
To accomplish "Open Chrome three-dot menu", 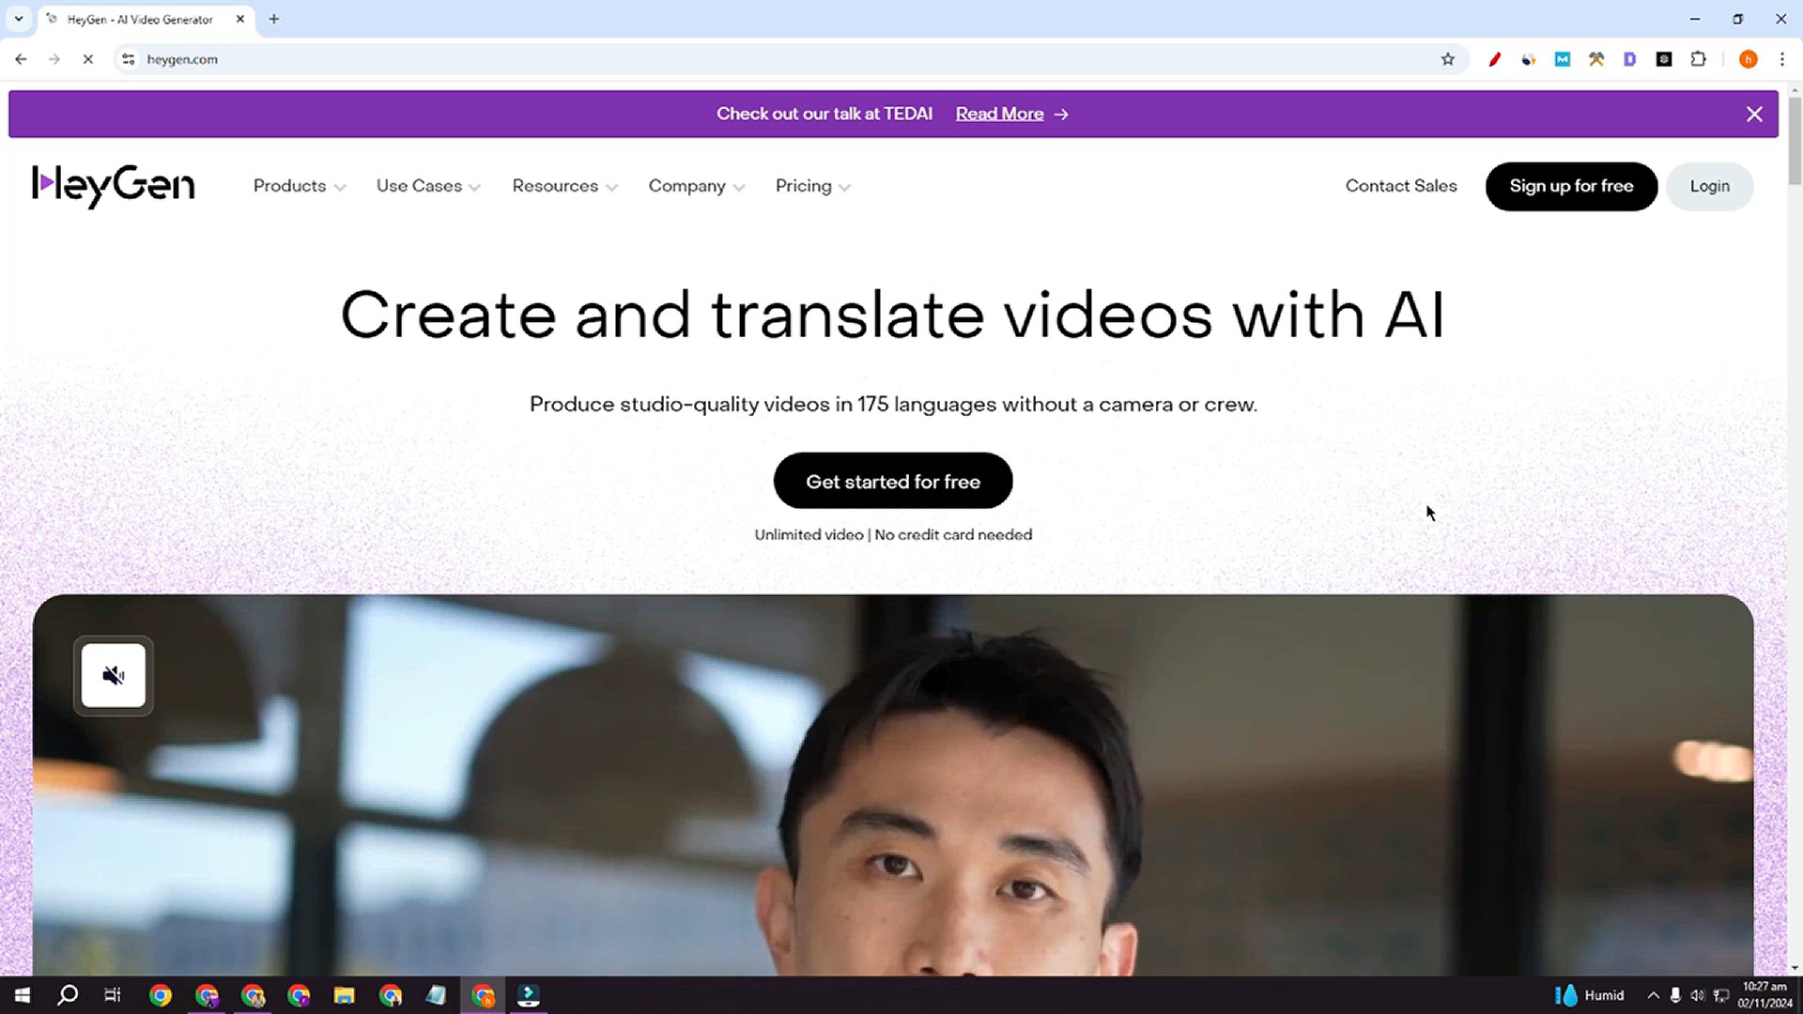I will coord(1781,59).
